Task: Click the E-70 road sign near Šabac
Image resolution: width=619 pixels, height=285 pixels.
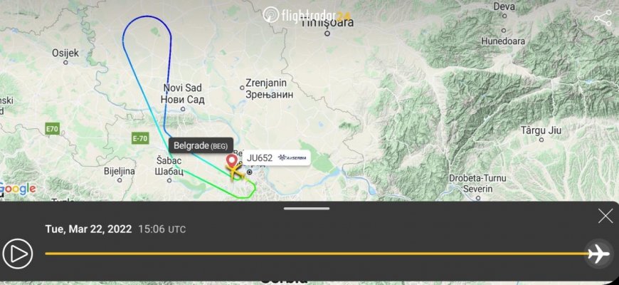Action: (140, 138)
